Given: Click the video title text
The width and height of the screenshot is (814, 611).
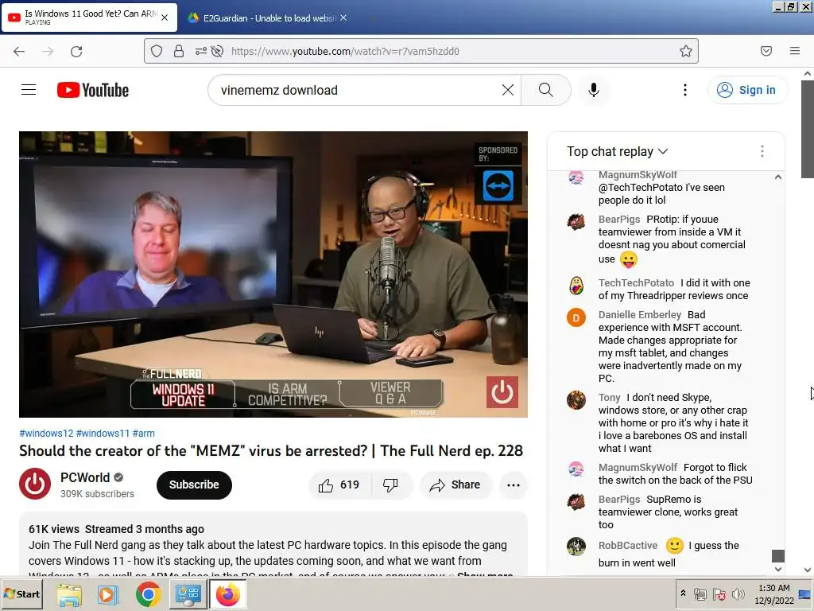Looking at the screenshot, I should [x=271, y=450].
